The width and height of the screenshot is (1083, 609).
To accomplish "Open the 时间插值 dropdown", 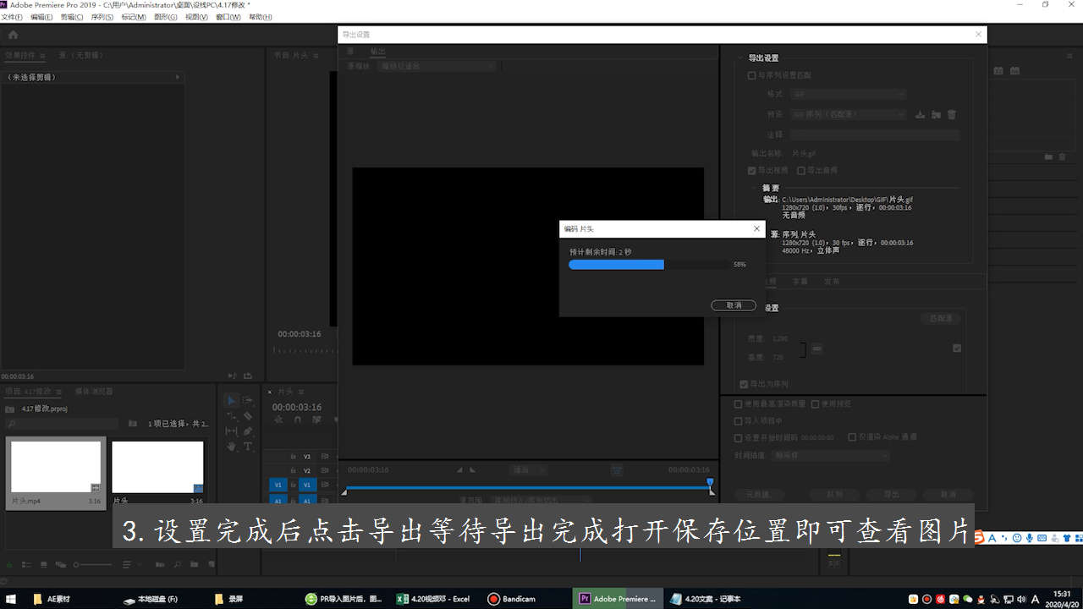I will (x=831, y=455).
